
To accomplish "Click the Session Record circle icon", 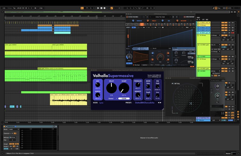I will click(119, 8).
